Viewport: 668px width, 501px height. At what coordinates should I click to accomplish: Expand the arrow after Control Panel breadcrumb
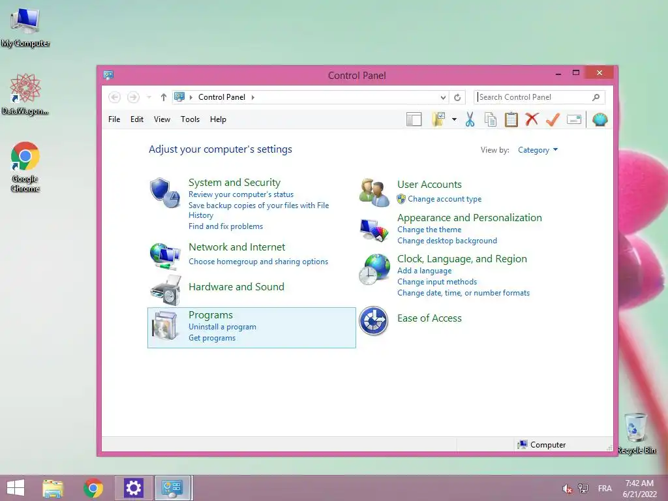(x=252, y=98)
